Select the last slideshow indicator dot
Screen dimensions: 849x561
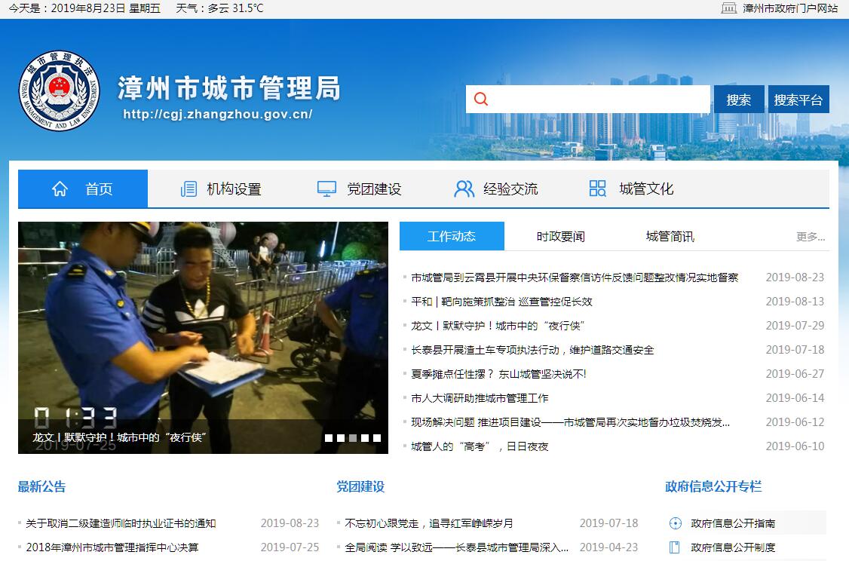(x=377, y=438)
